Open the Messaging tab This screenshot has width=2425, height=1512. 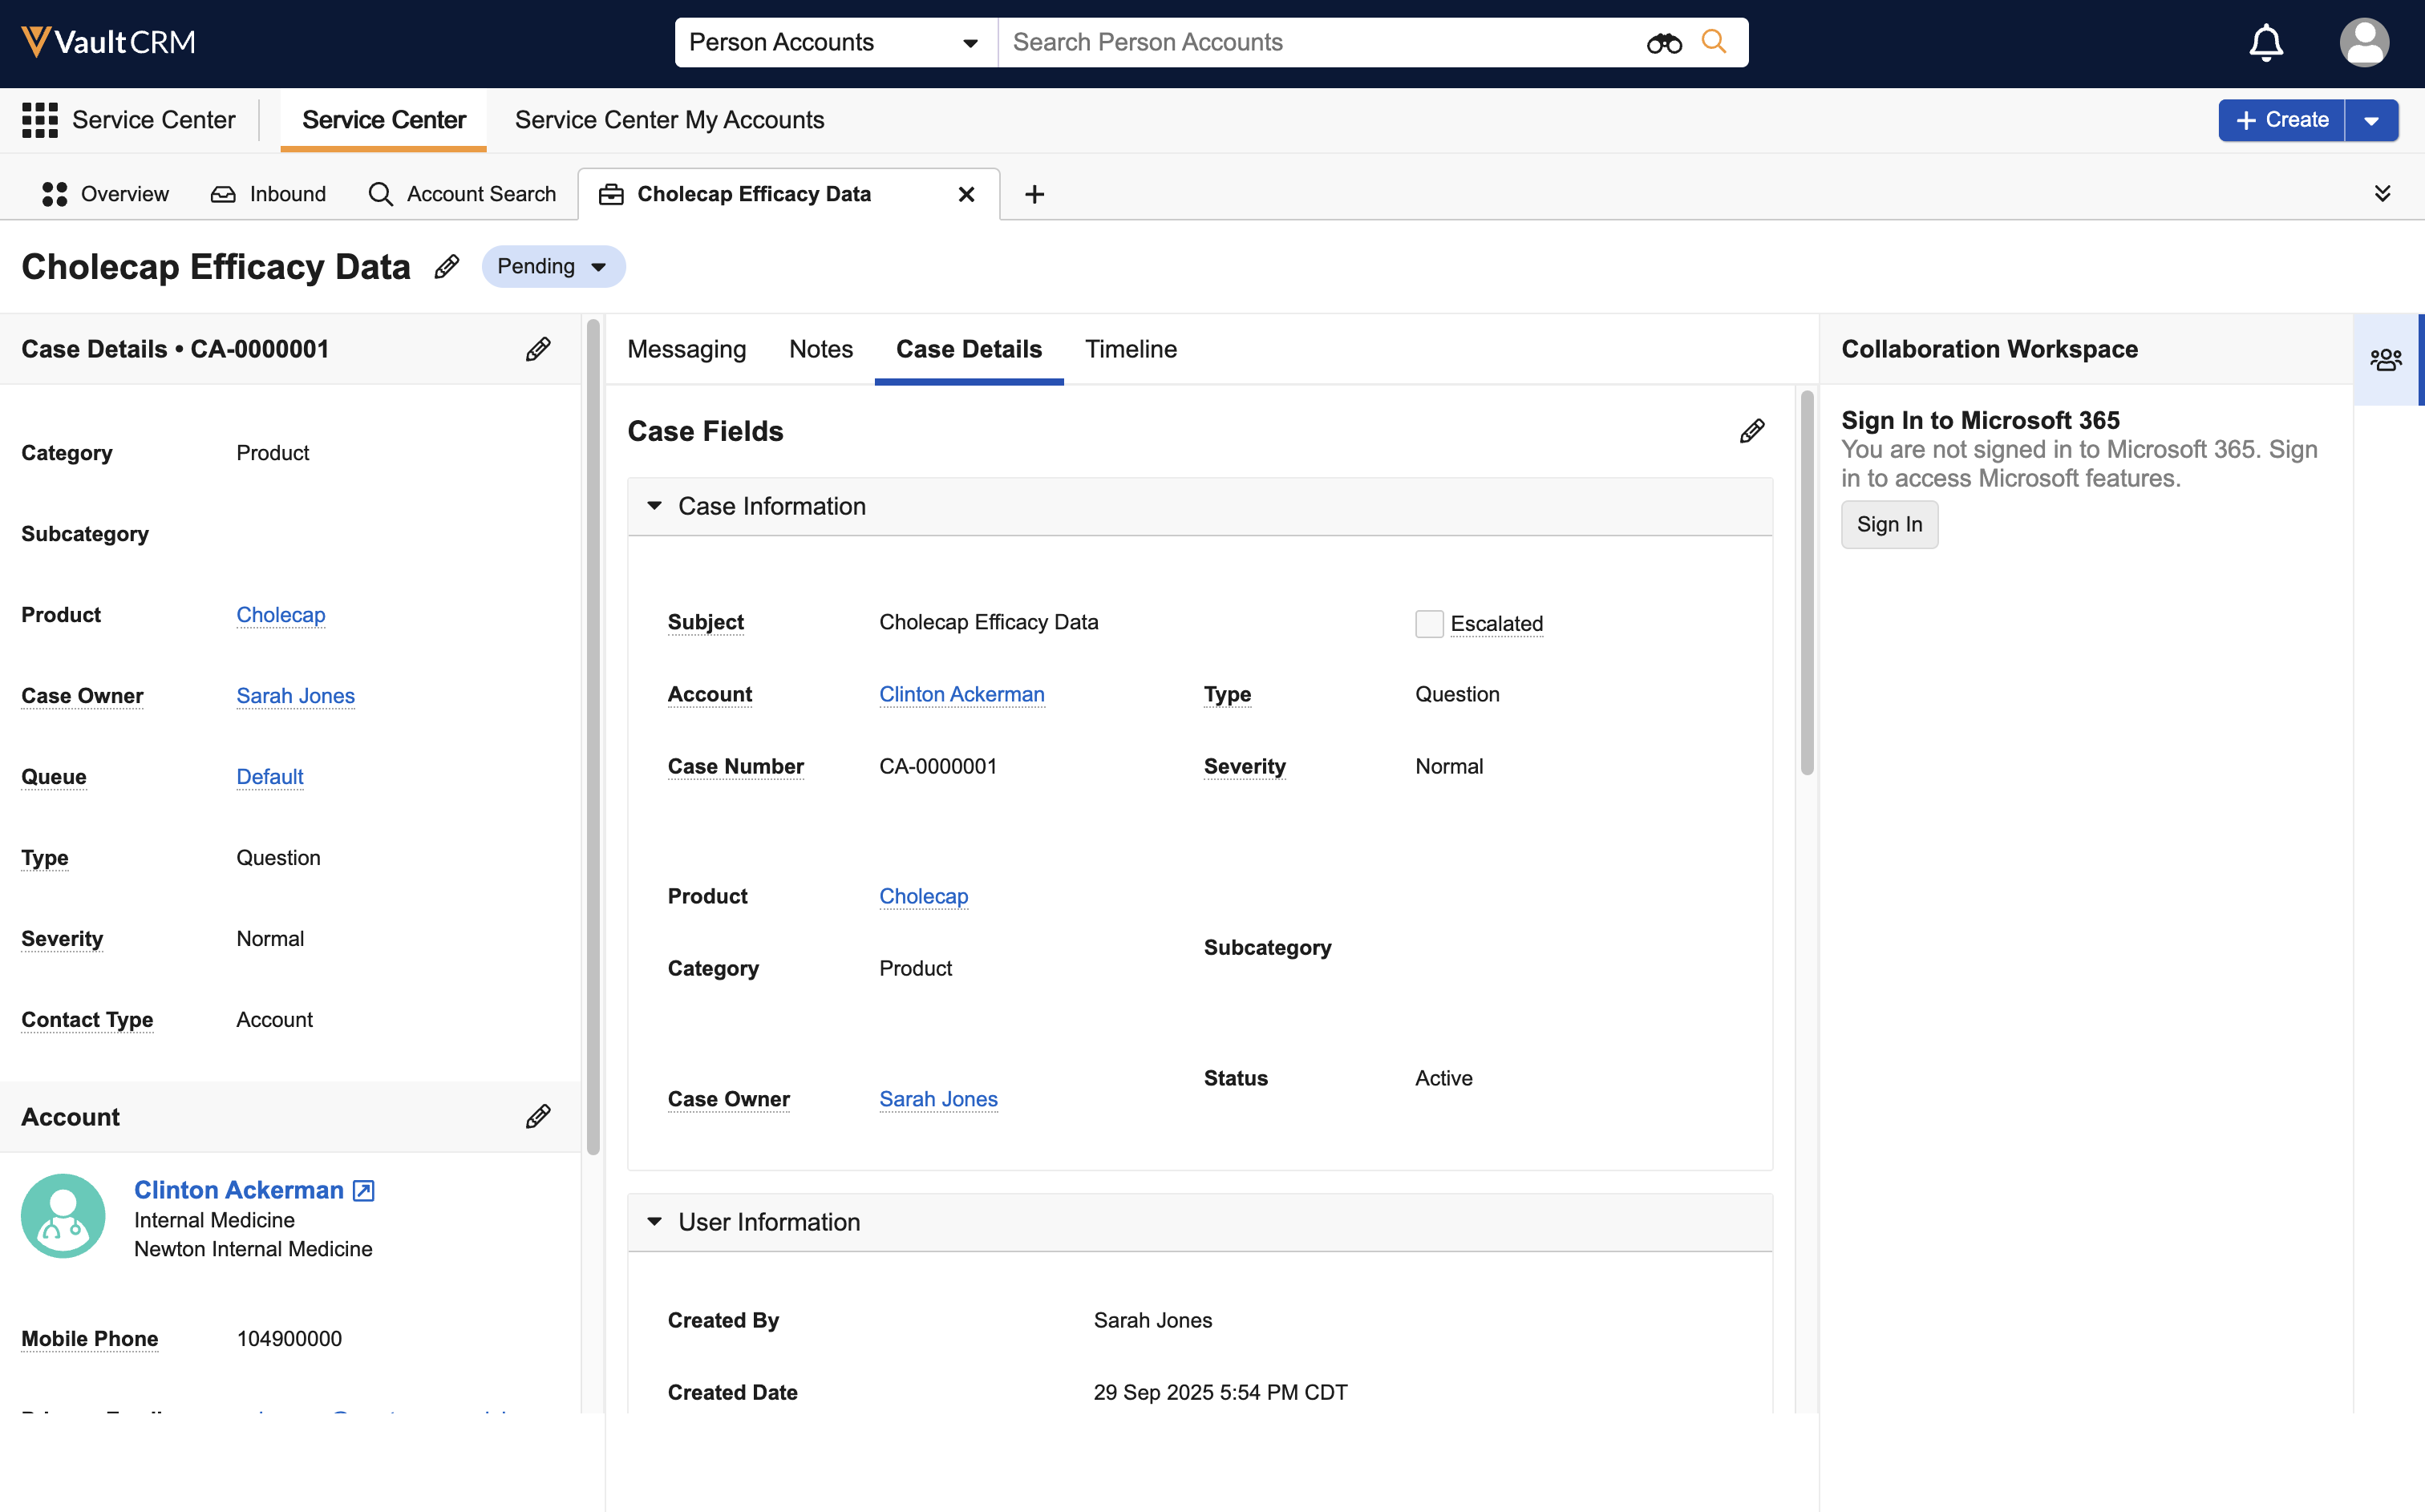pos(686,349)
